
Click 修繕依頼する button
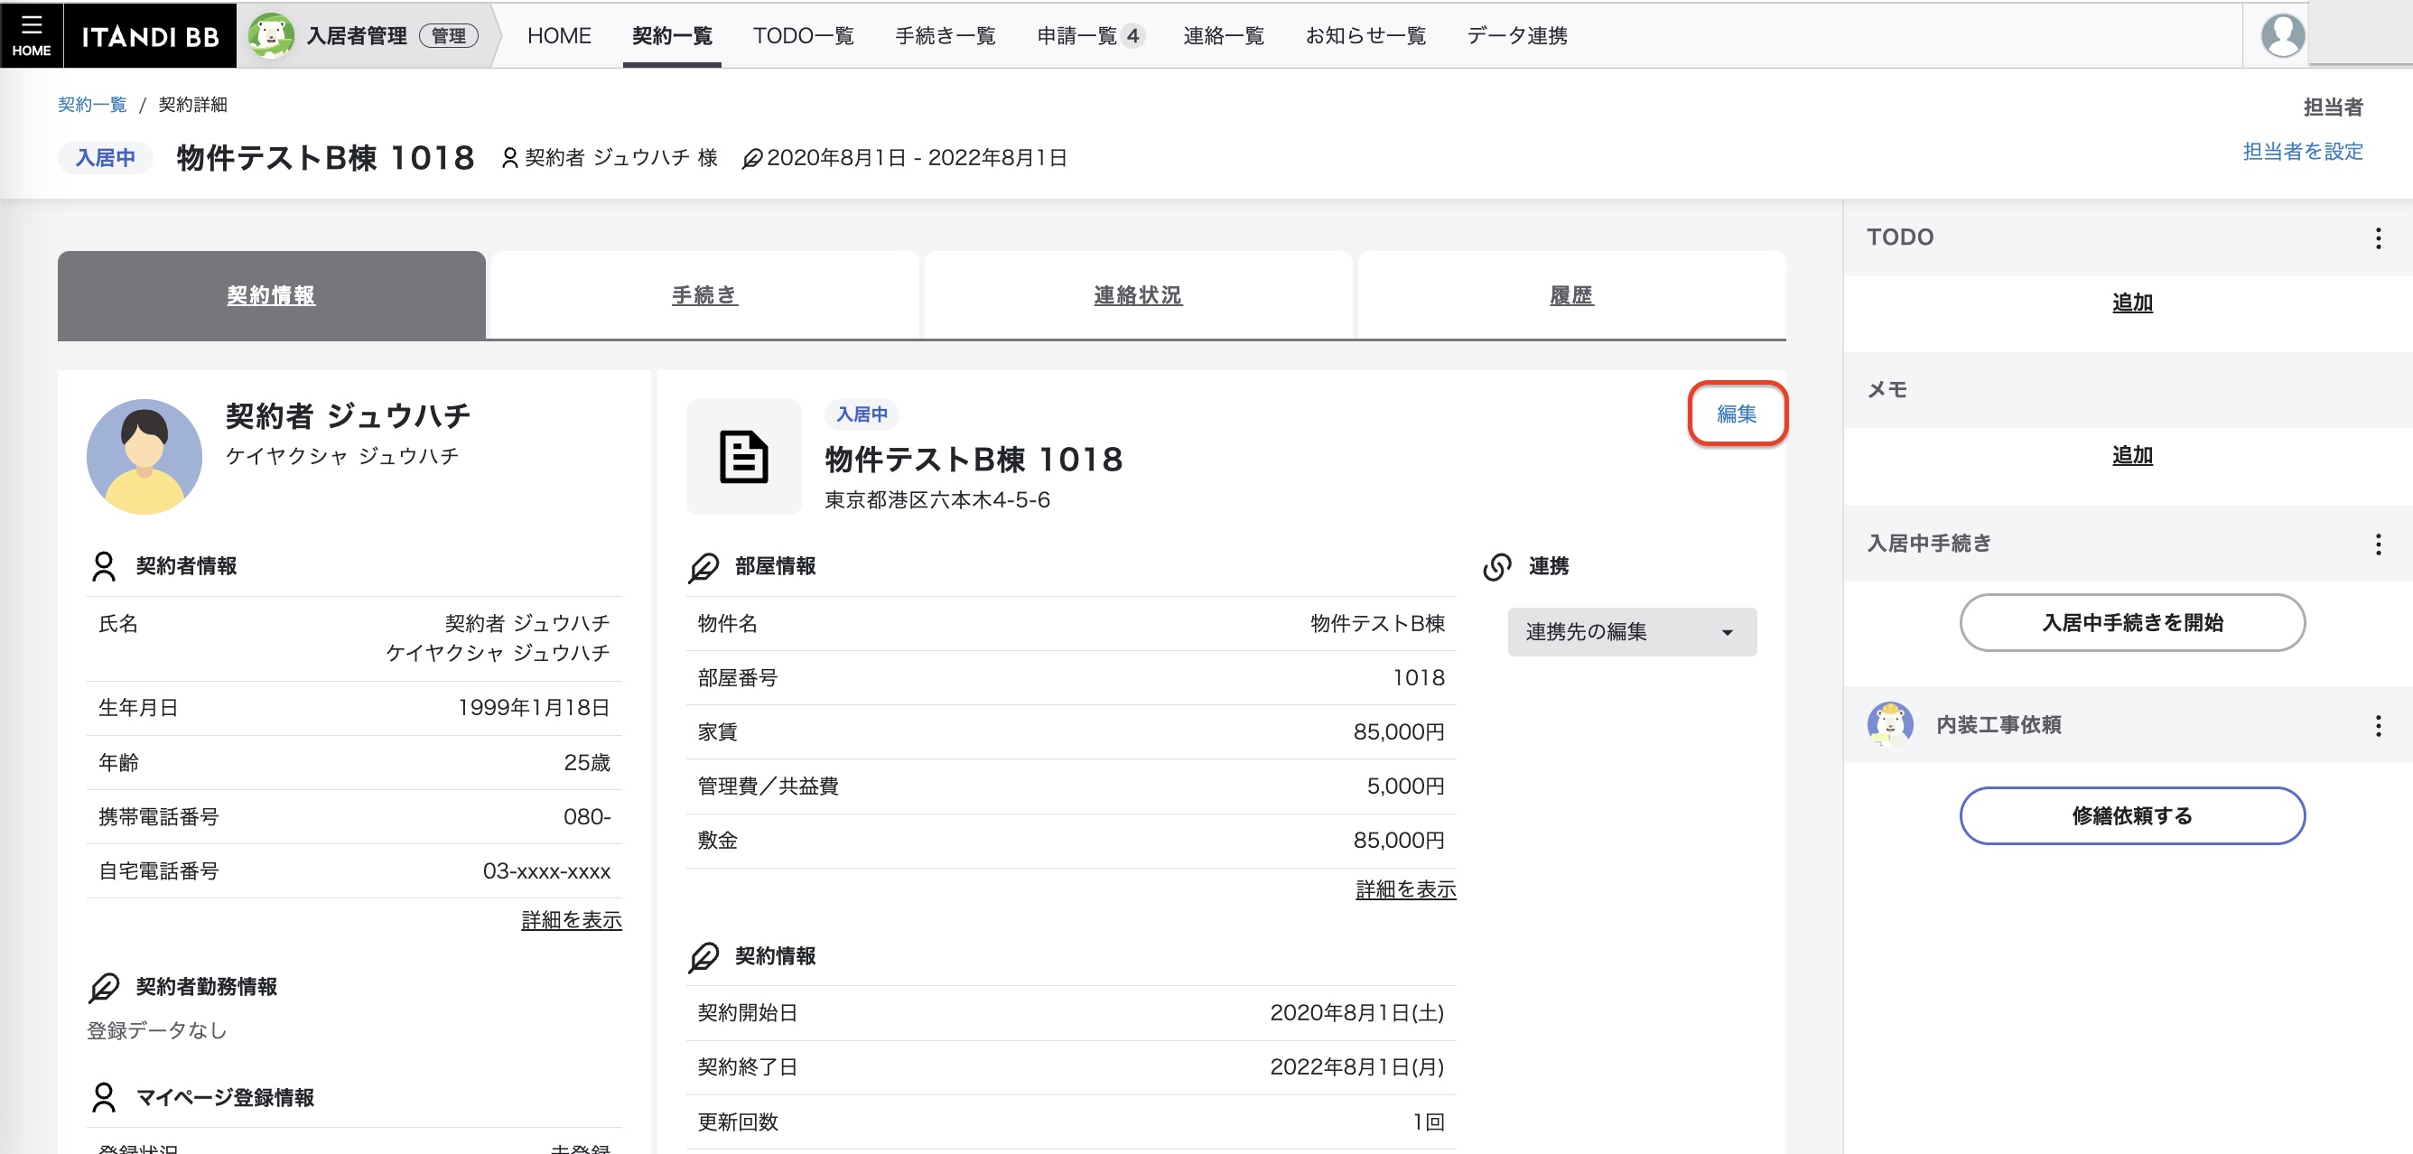(2132, 814)
